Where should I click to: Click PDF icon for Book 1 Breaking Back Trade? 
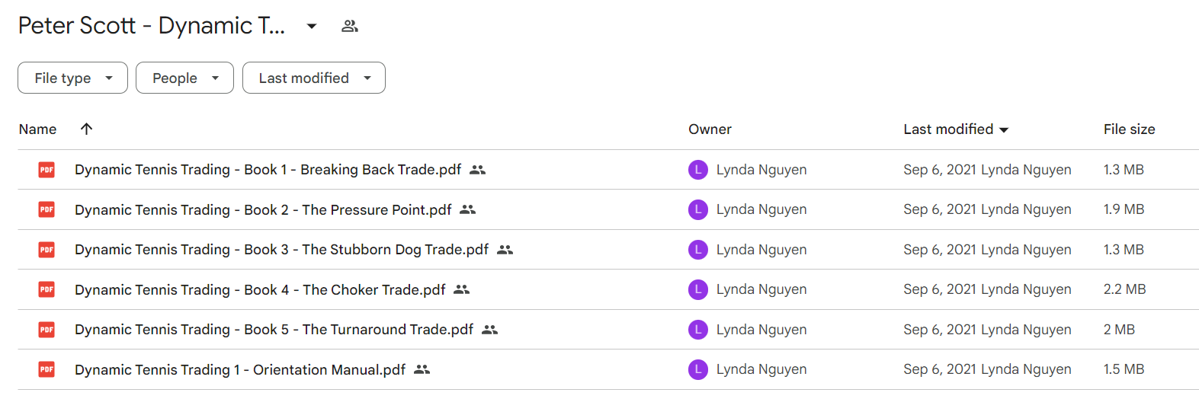coord(46,170)
